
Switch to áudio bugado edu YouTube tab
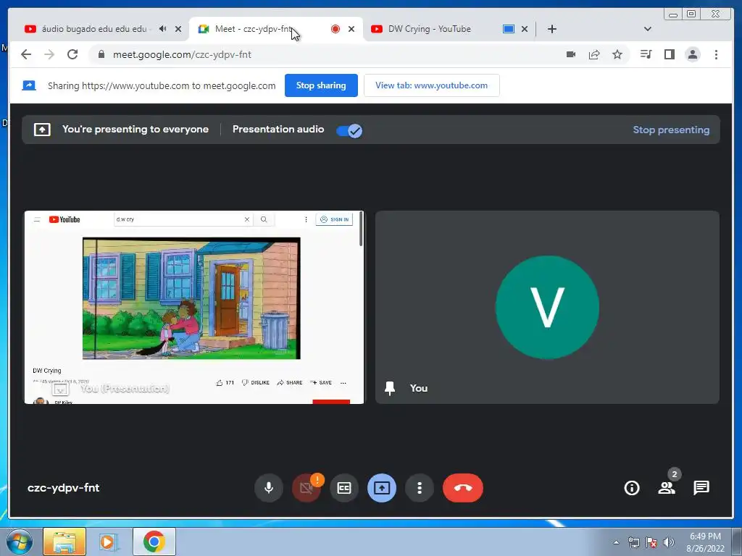93,29
